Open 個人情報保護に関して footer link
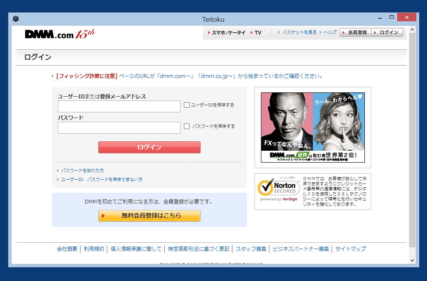Screen dimensions: 427x281 coord(136,249)
